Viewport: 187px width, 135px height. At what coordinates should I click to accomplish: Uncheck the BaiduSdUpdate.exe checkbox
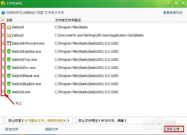[3, 51]
